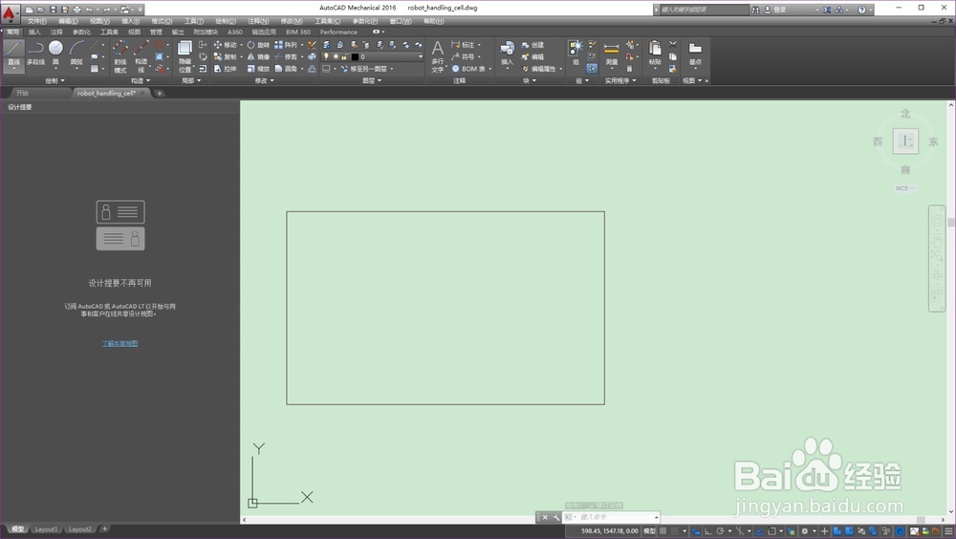Image resolution: width=956 pixels, height=539 pixels.
Task: Switch to the Performance ribbon tab
Action: 338,32
